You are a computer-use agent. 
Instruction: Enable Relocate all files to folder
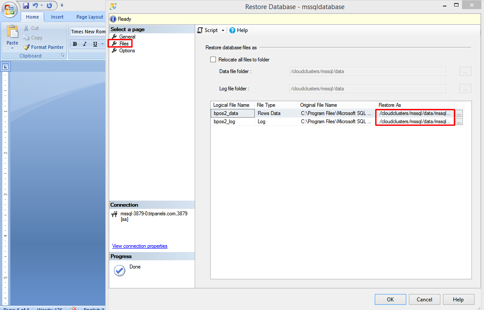213,60
